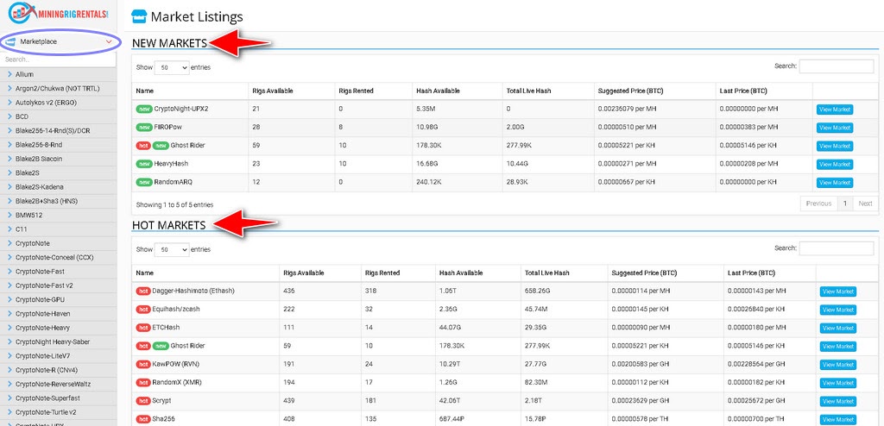Open CryptoNote-ReverseWaltz sidebar entry
This screenshot has height=426, width=884.
59,385
